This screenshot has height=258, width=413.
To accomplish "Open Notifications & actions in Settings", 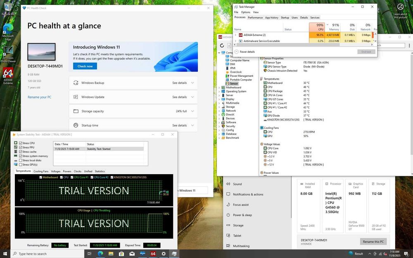I will pos(248,194).
